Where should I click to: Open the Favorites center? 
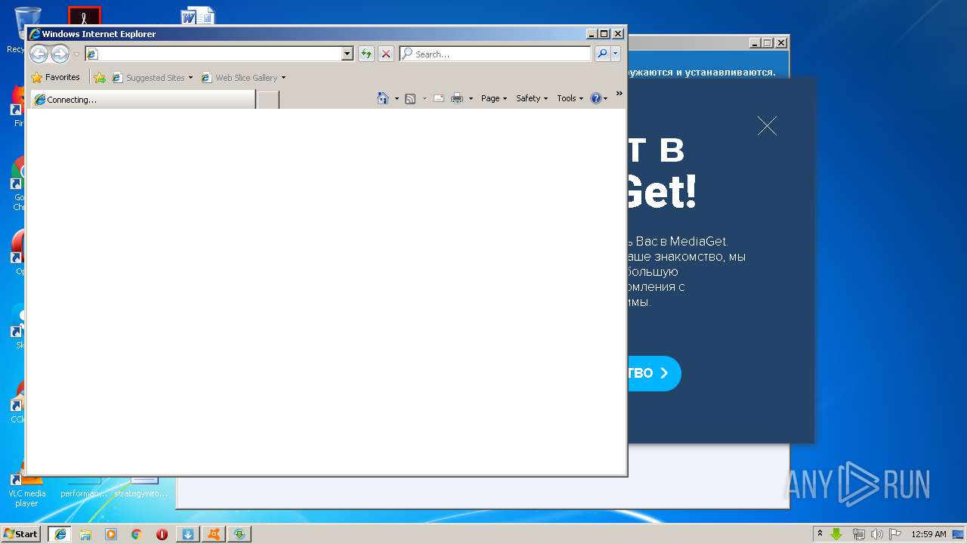coord(56,77)
